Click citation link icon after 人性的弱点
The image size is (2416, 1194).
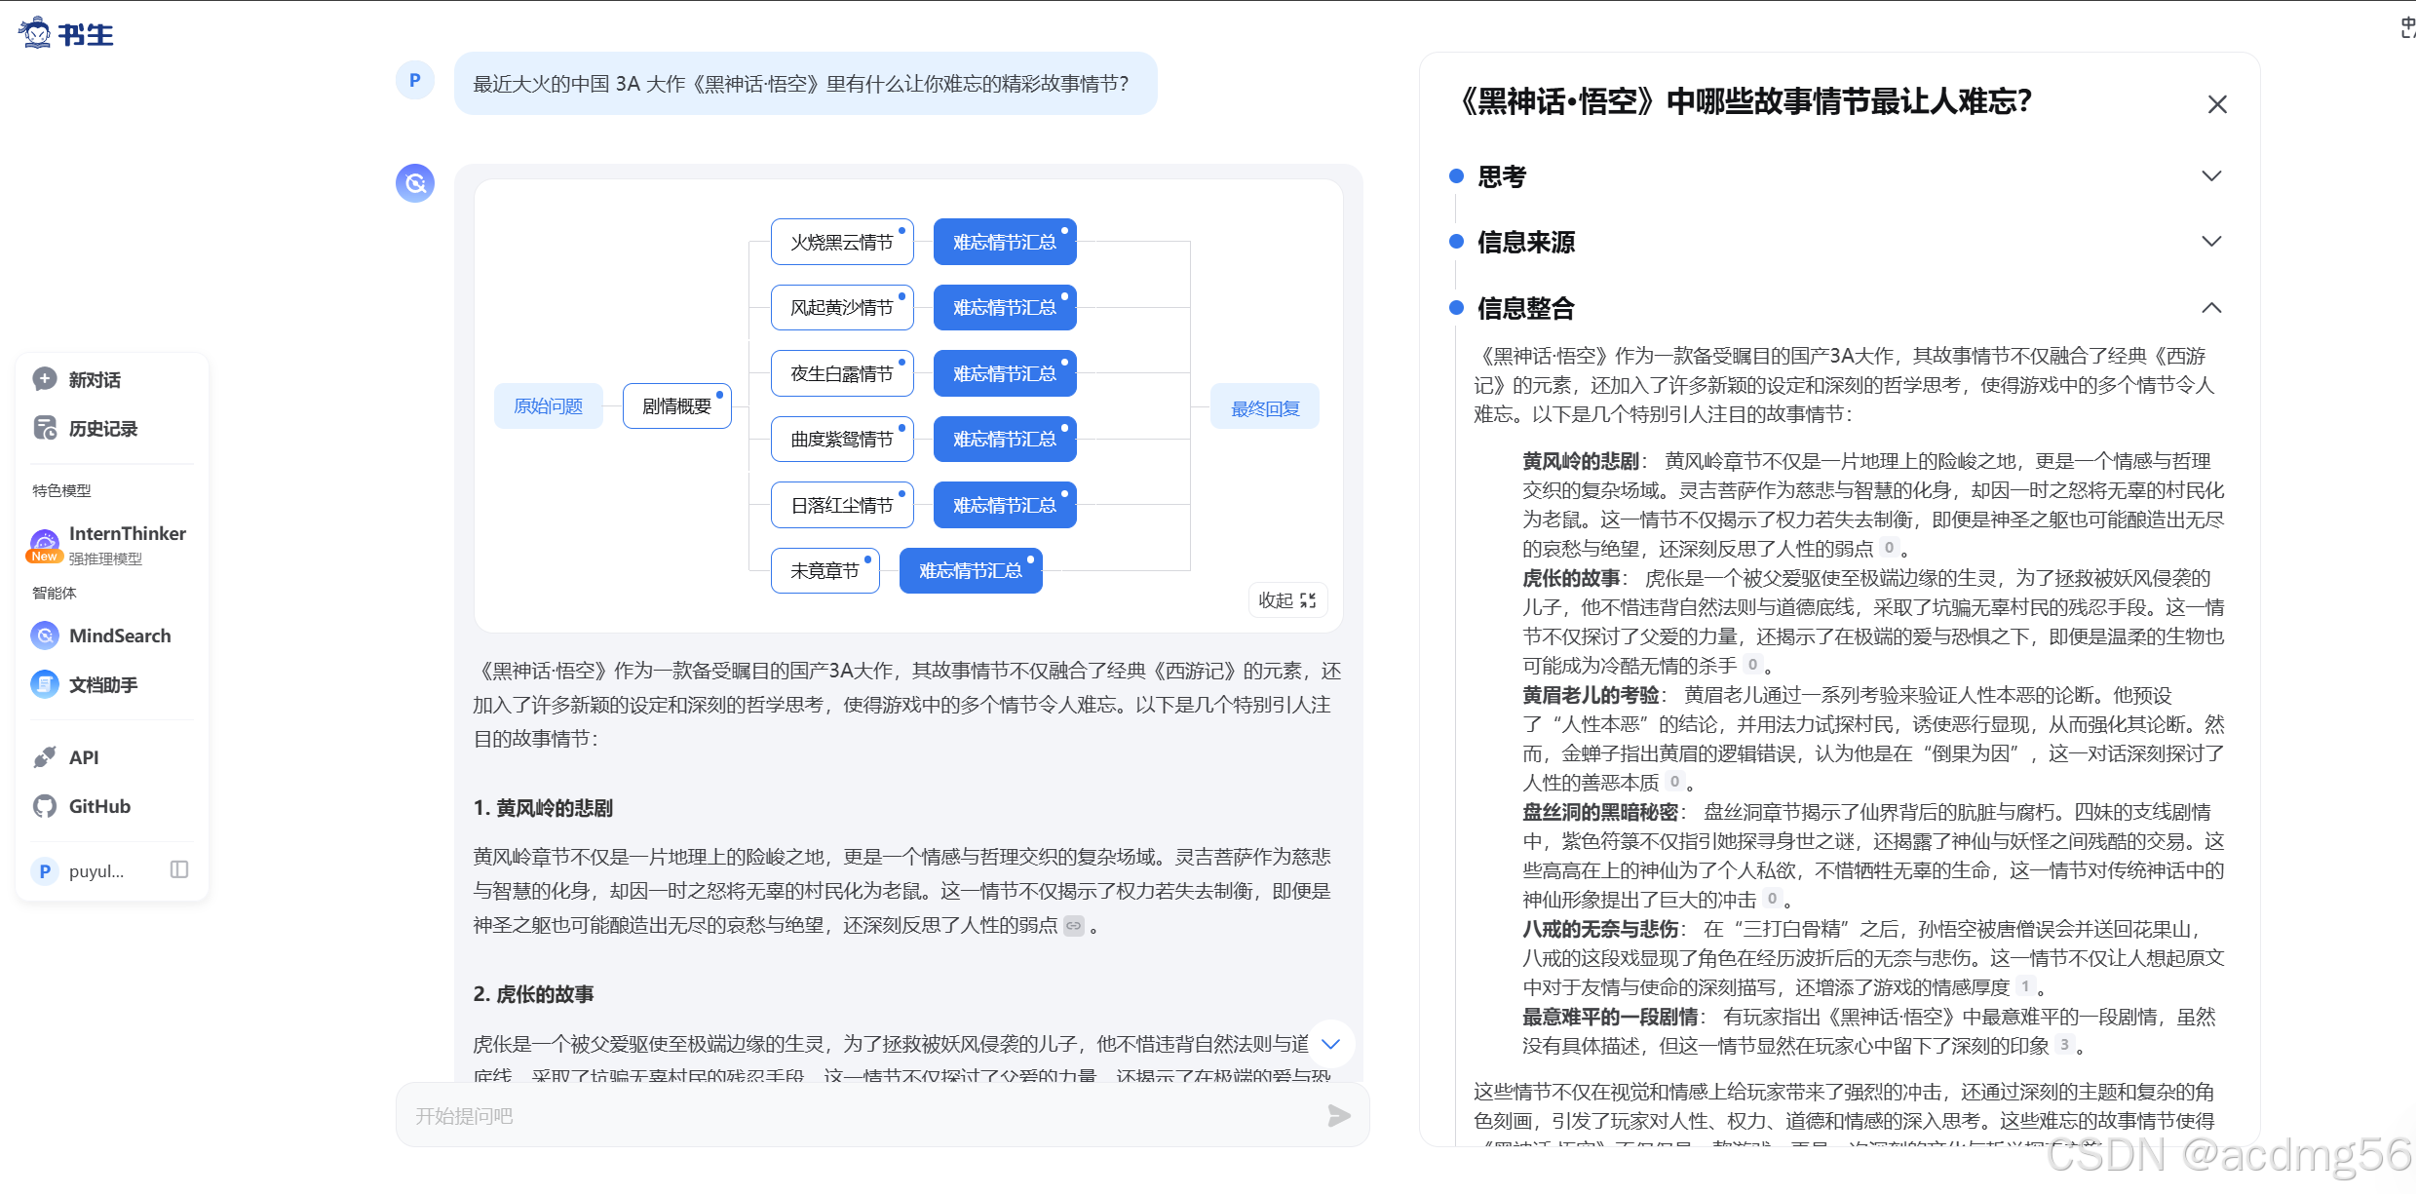[1073, 926]
